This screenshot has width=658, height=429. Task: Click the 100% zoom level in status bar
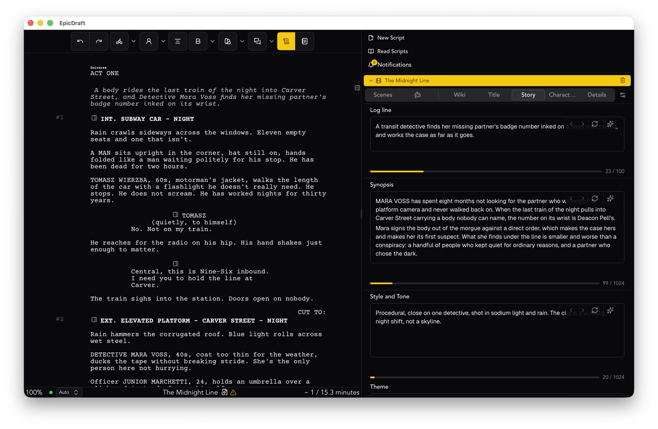click(x=34, y=393)
